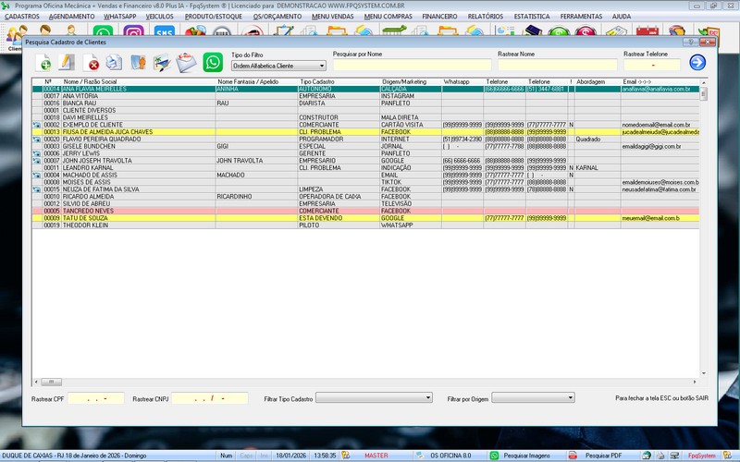Click the add new client icon
Viewport: 740px width, 462px height.
(x=44, y=63)
